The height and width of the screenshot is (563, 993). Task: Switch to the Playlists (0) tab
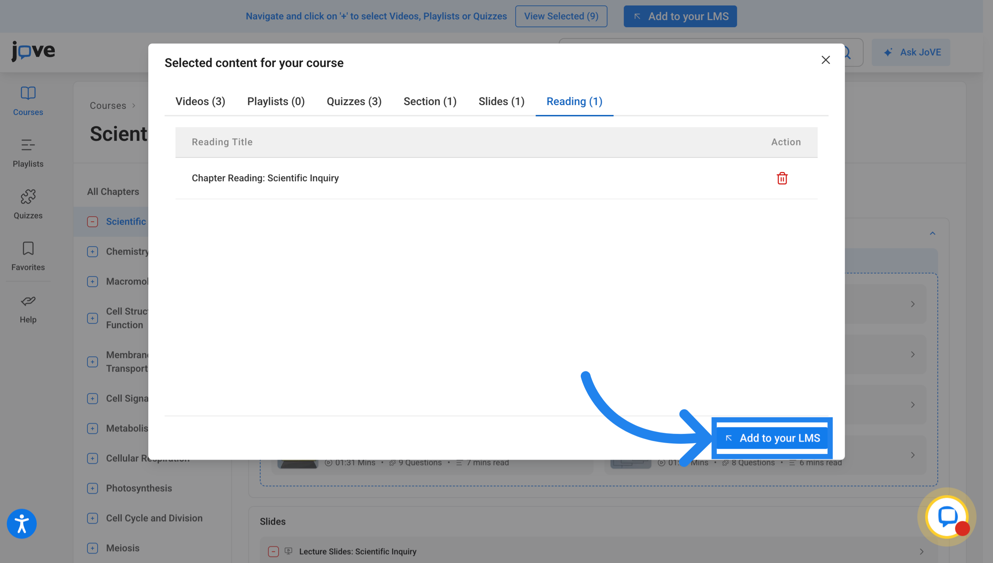[x=276, y=101]
